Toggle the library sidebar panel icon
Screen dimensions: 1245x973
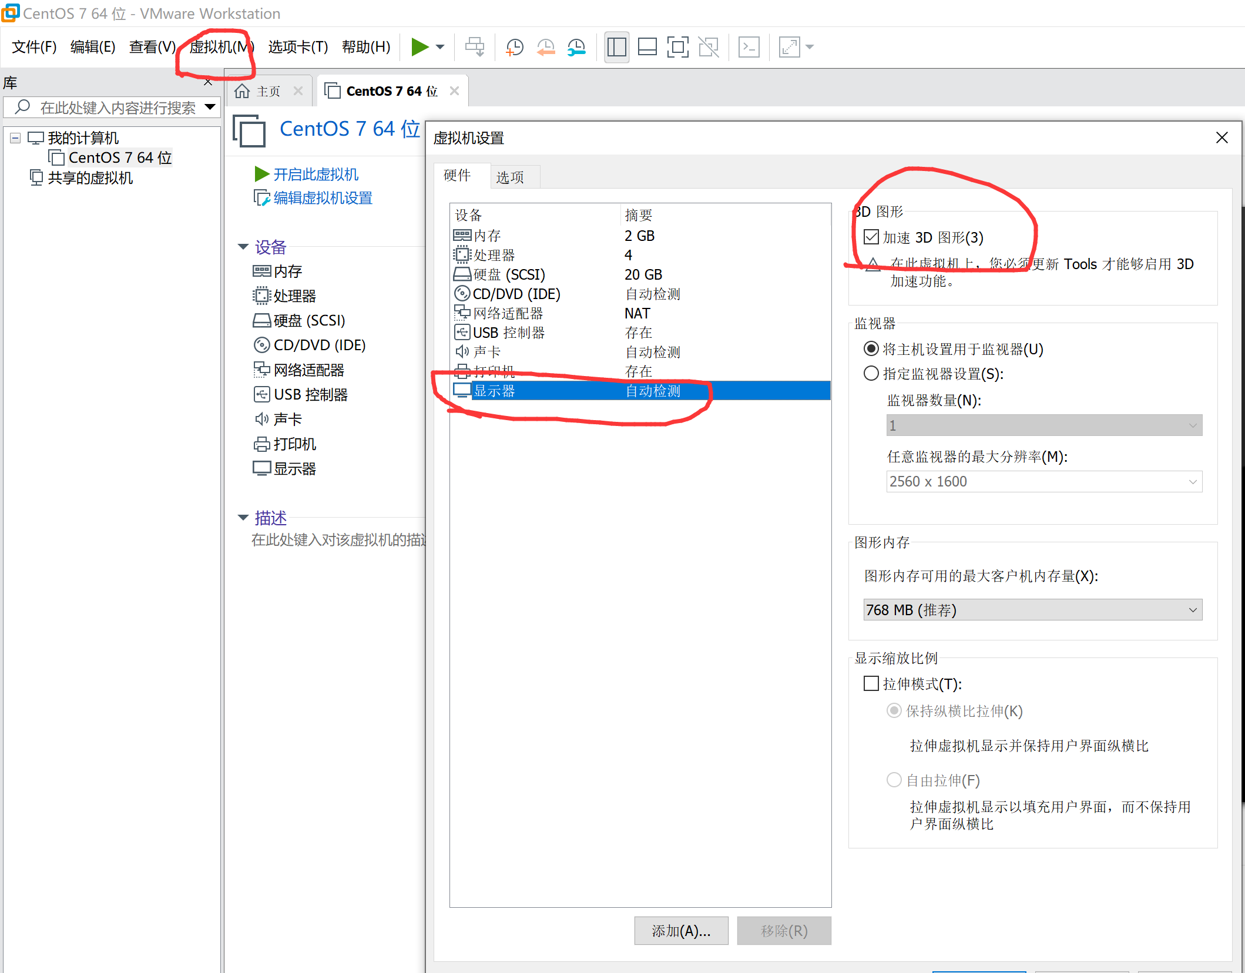[616, 47]
